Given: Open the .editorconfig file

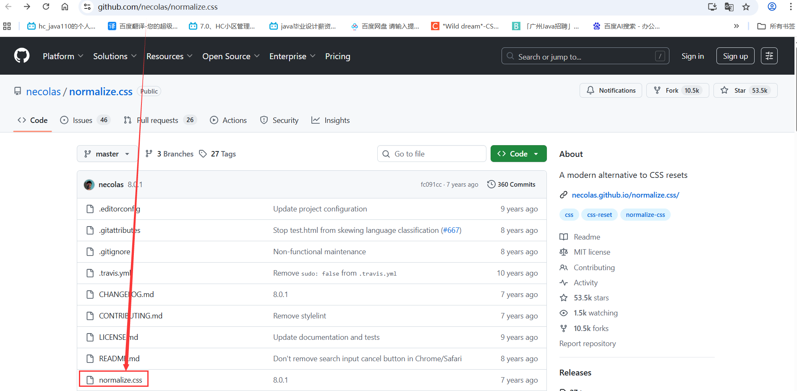Looking at the screenshot, I should coord(120,209).
